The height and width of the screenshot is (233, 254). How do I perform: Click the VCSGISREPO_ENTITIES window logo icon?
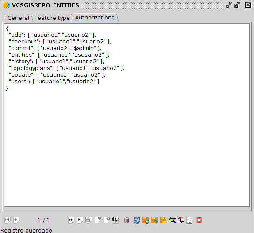click(x=6, y=5)
